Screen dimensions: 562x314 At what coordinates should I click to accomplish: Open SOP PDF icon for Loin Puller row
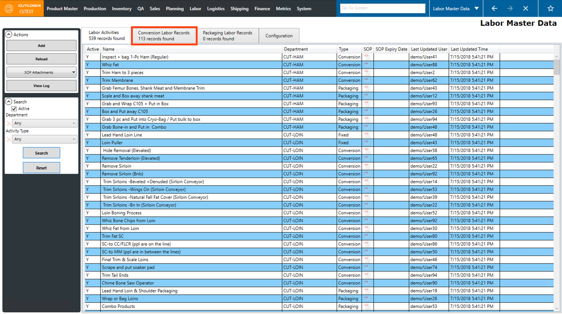click(367, 143)
